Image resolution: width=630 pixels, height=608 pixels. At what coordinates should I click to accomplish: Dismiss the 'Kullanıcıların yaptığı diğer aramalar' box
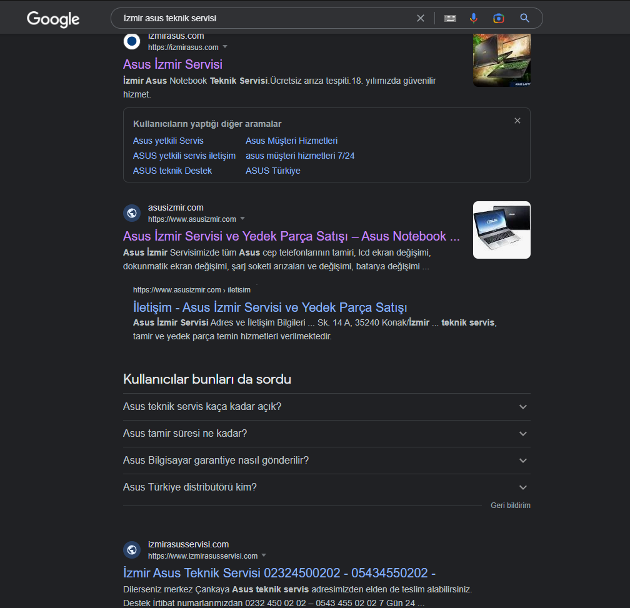(x=517, y=121)
